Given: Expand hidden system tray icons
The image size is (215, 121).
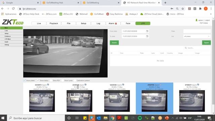Looking at the screenshot, I should 173,118.
